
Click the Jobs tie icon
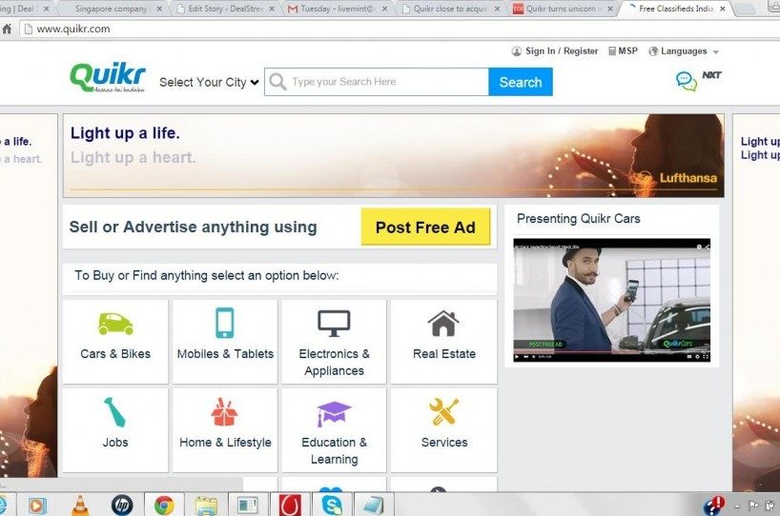point(115,412)
